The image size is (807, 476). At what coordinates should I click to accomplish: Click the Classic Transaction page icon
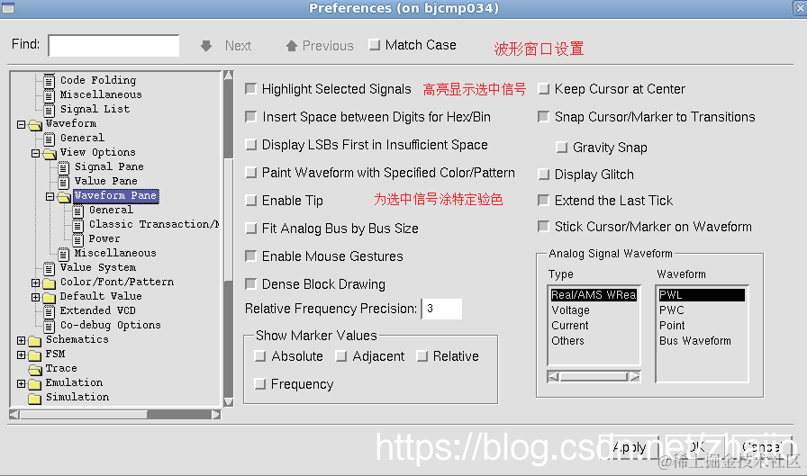click(78, 225)
